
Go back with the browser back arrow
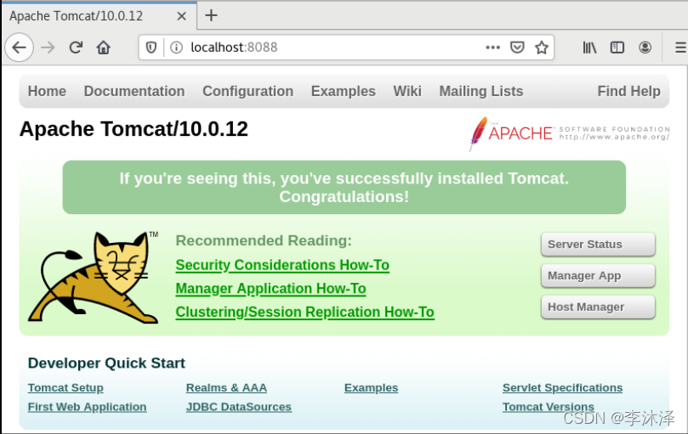click(20, 48)
